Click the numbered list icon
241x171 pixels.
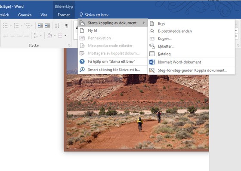point(16,26)
